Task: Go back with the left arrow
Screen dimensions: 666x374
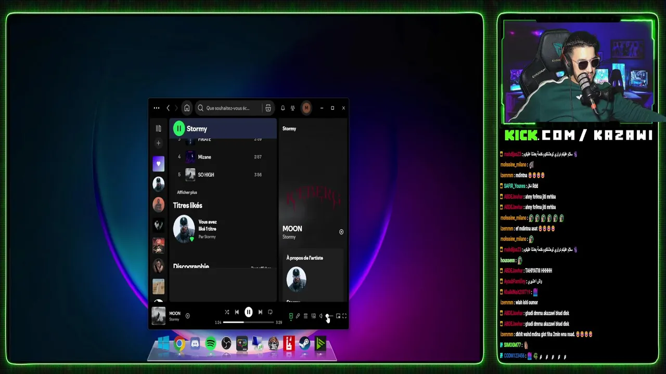Action: pyautogui.click(x=168, y=108)
